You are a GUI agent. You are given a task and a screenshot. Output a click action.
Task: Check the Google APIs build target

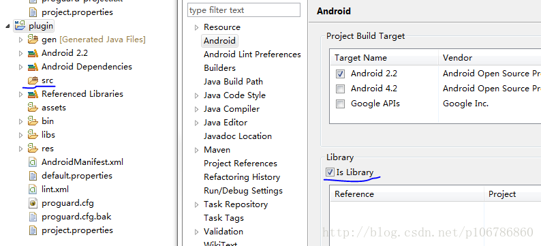point(340,104)
